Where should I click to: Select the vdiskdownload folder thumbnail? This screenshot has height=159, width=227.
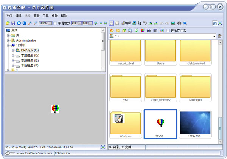pyautogui.click(x=195, y=53)
